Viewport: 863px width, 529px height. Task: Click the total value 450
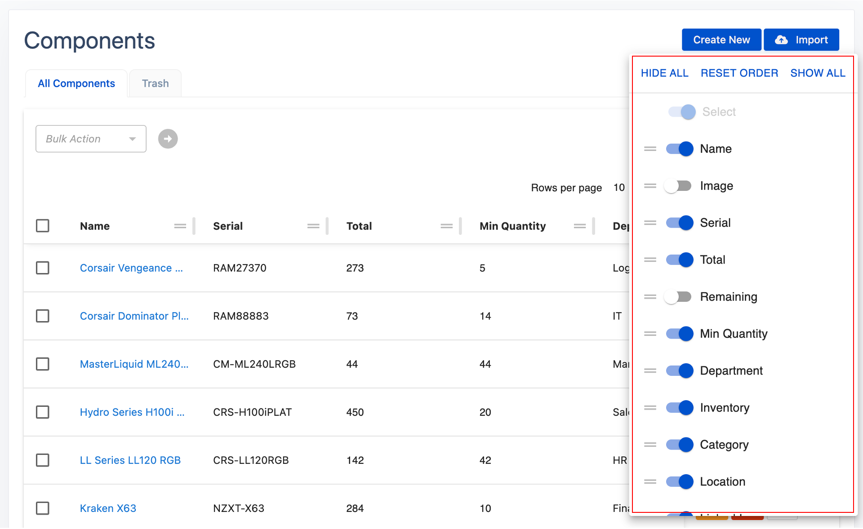coord(355,412)
